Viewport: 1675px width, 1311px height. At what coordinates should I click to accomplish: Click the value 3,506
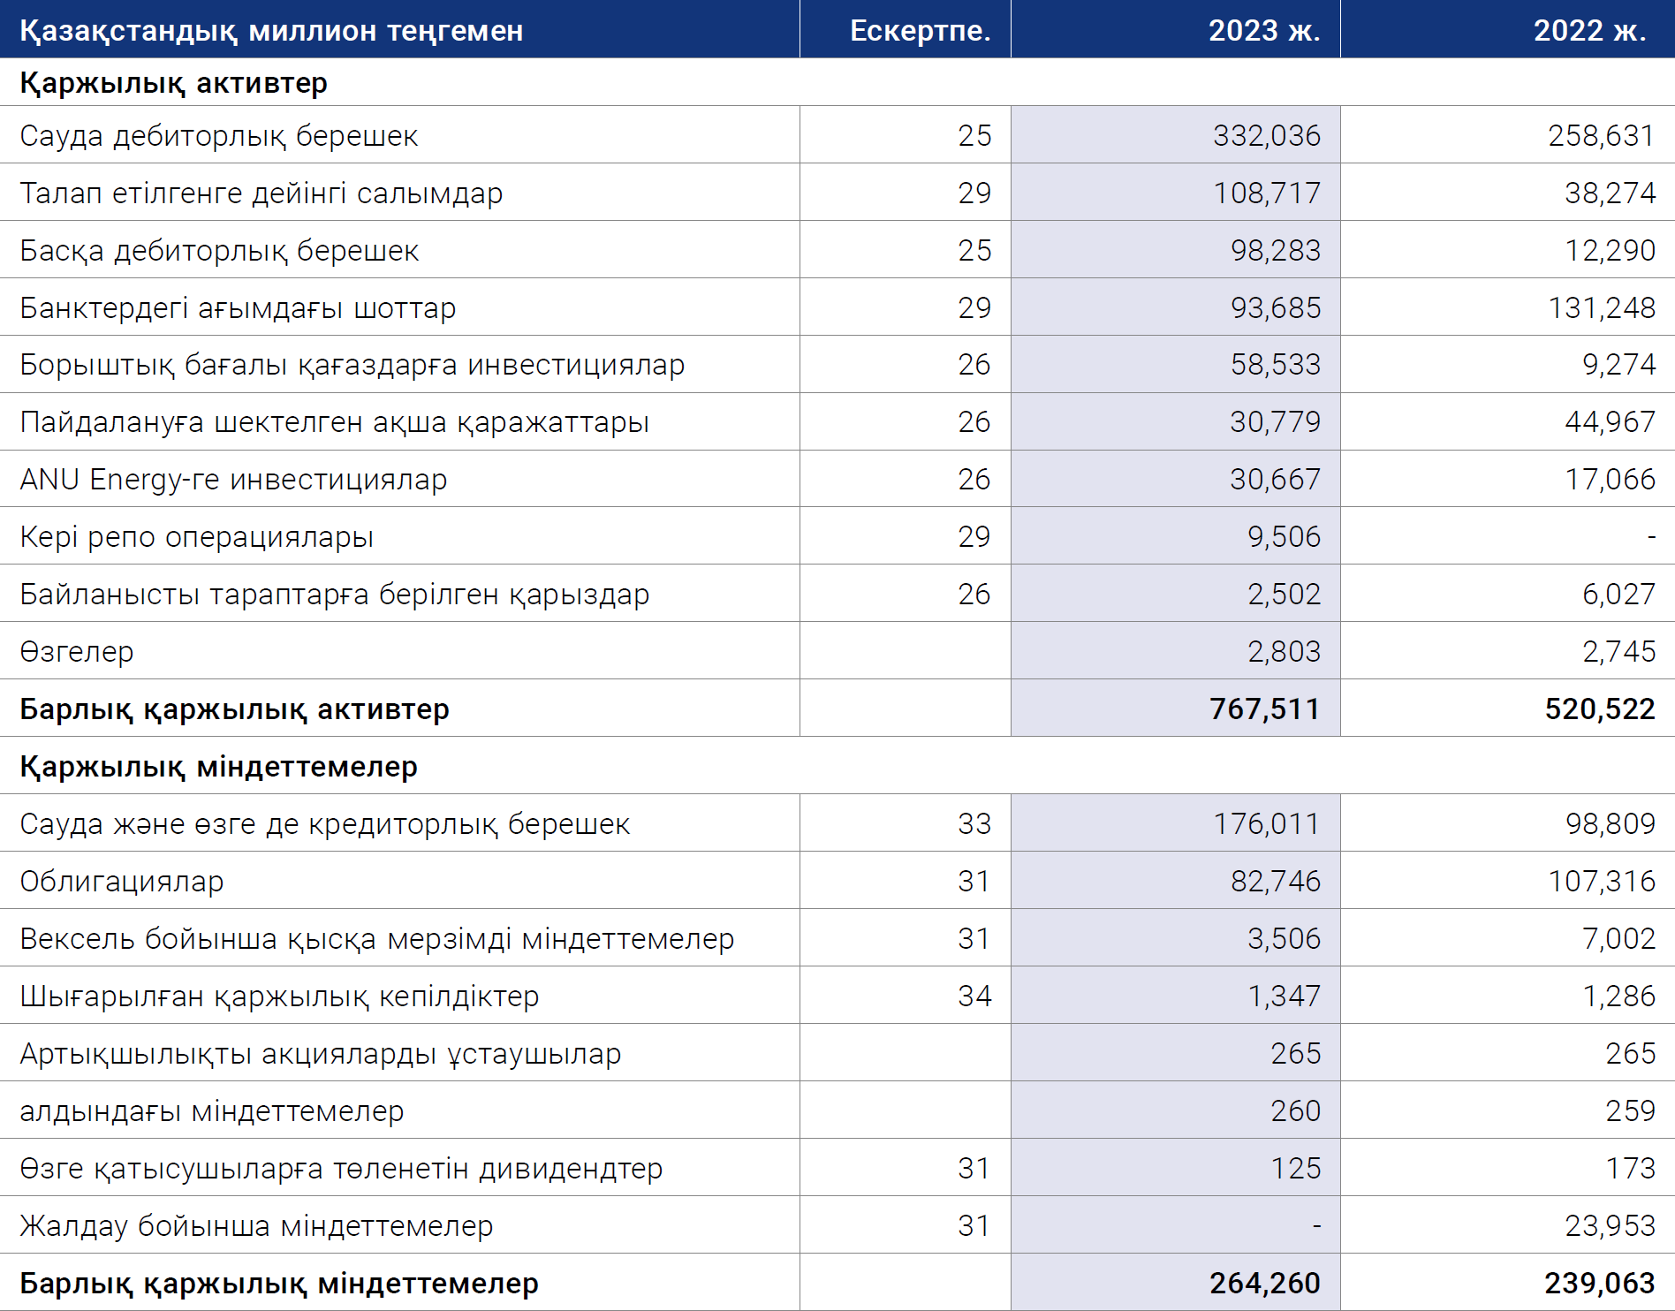tap(1284, 939)
